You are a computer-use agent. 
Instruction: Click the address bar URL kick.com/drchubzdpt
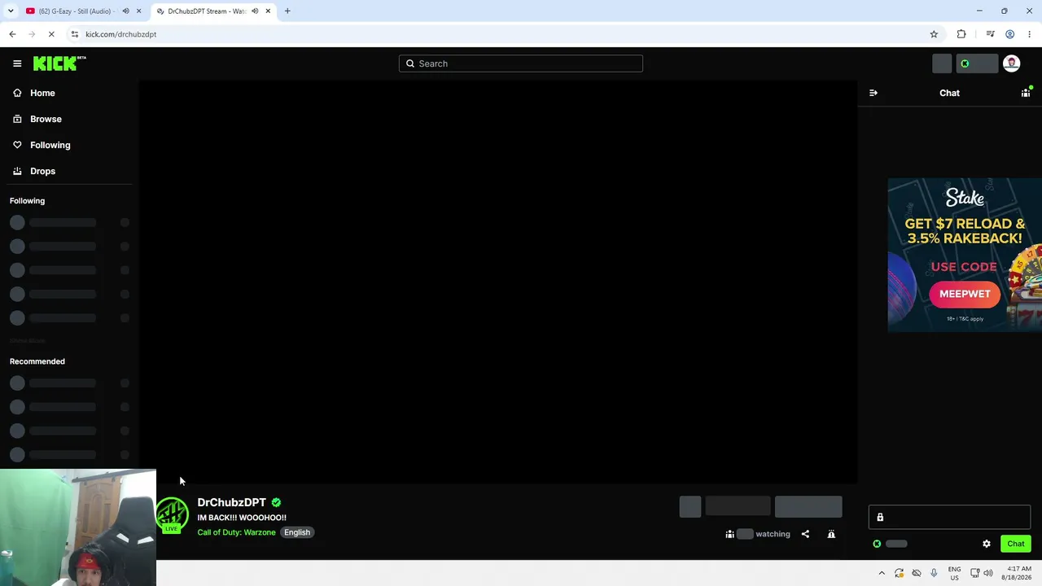tap(120, 34)
